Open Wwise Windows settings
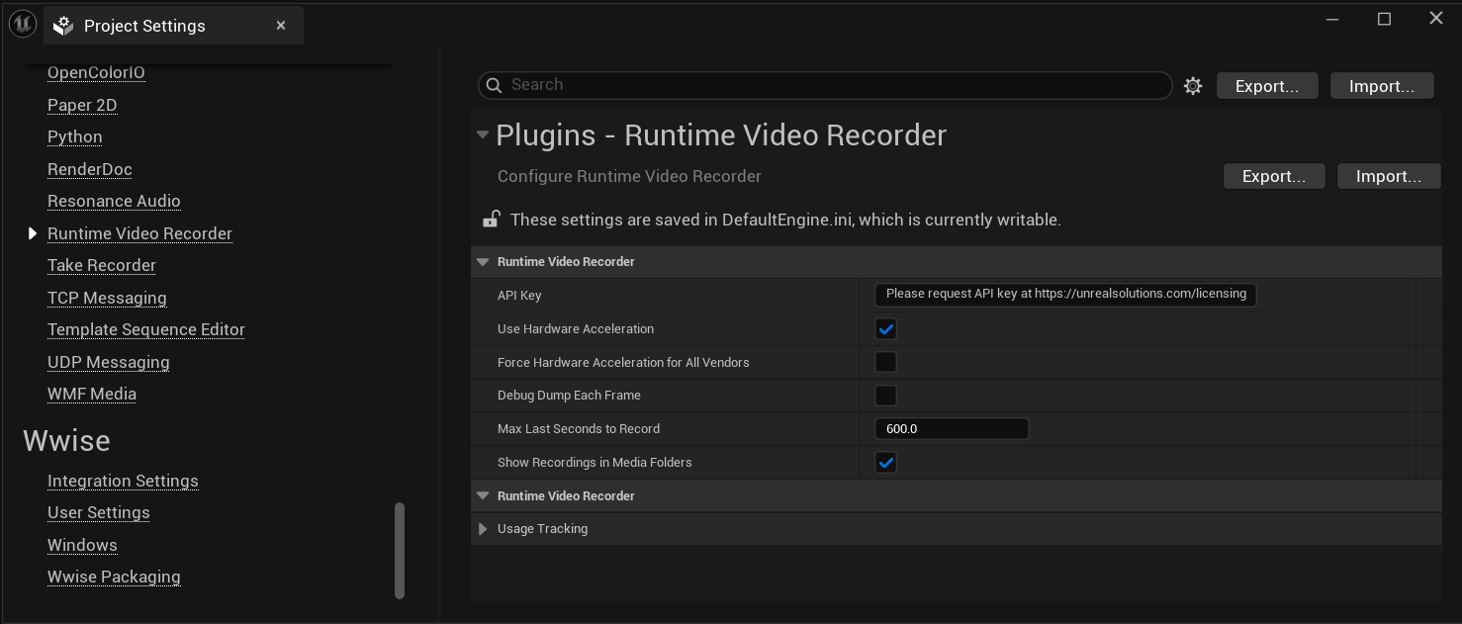This screenshot has height=624, width=1462. pyautogui.click(x=82, y=545)
